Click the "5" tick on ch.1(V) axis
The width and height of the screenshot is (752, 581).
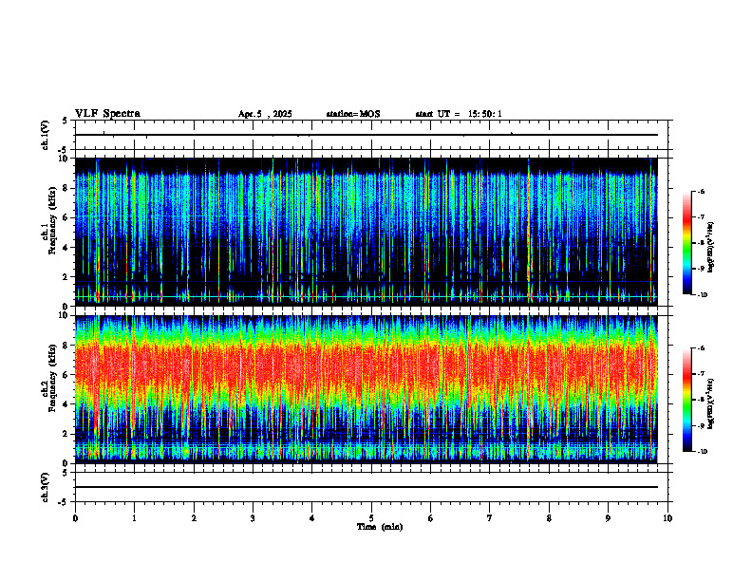pos(66,121)
